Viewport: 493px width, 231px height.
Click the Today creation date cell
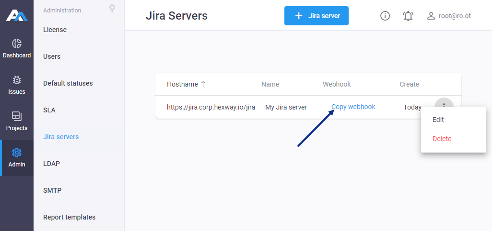412,107
